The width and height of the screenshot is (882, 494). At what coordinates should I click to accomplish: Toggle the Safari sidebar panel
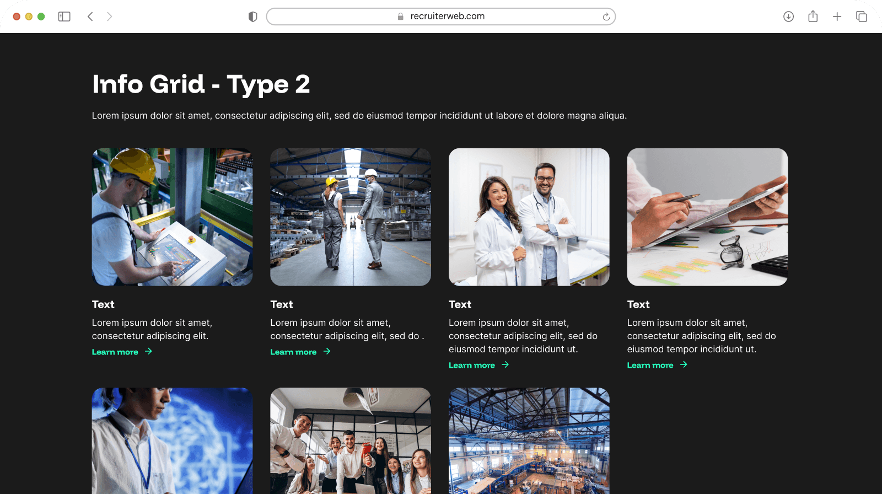[64, 17]
